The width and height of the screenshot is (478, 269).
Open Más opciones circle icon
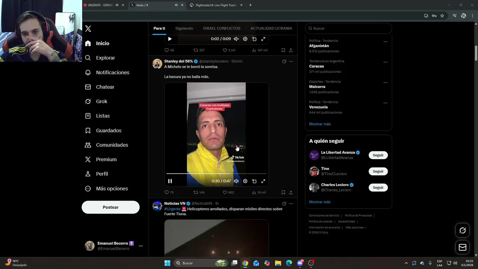pos(88,189)
